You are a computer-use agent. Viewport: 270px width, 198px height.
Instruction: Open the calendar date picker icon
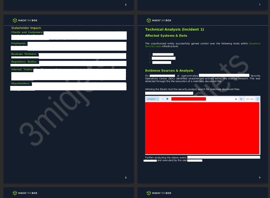coord(241,99)
